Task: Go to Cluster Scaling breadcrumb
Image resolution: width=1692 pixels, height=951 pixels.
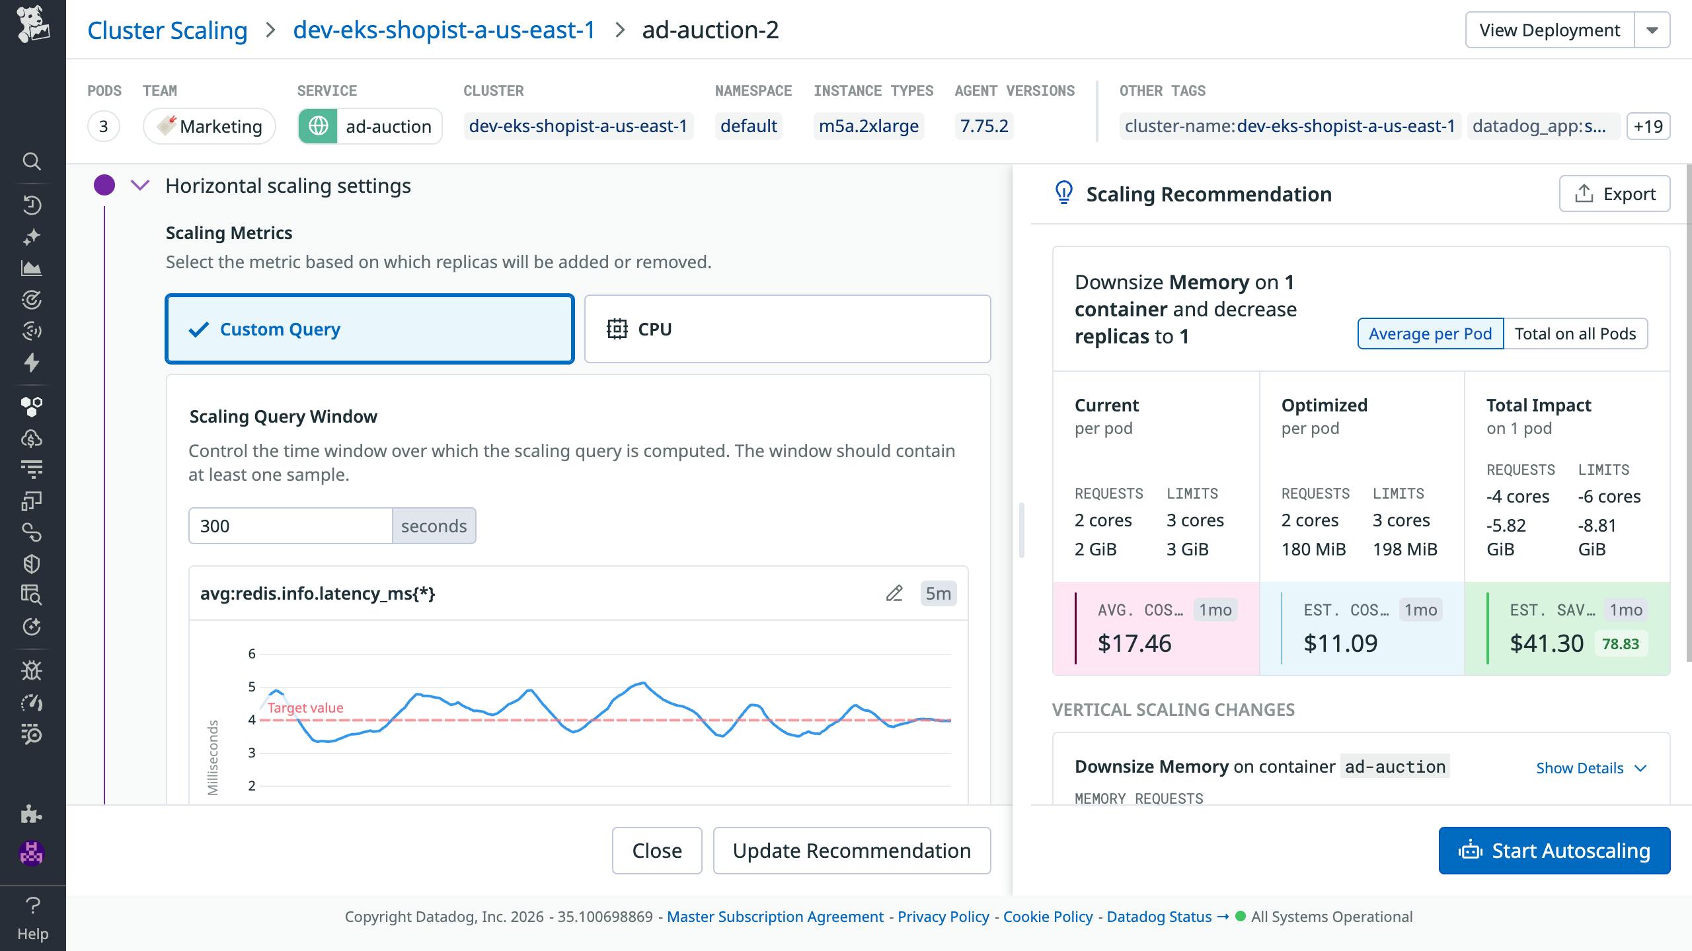Action: (x=167, y=30)
